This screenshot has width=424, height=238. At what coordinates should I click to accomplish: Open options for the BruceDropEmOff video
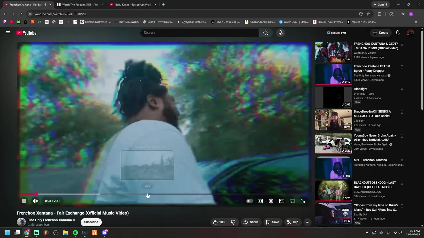(402, 112)
